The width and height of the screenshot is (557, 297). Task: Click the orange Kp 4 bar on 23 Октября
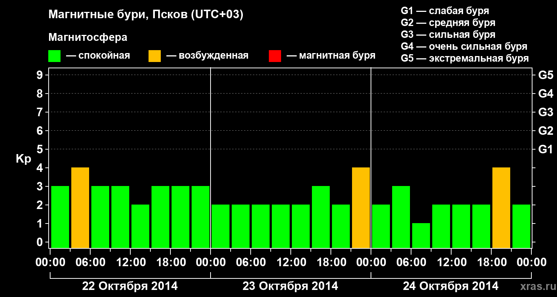(361, 208)
